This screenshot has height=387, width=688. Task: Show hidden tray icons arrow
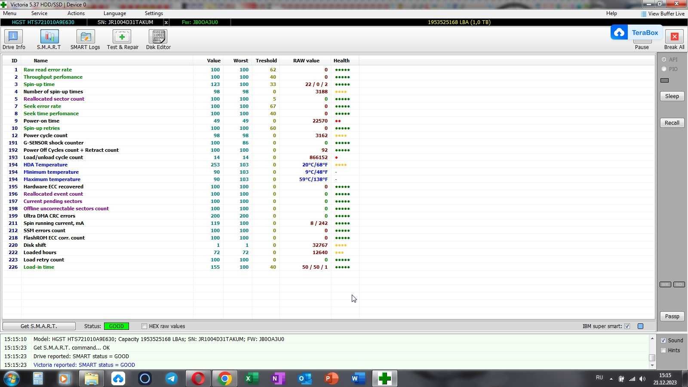(611, 379)
